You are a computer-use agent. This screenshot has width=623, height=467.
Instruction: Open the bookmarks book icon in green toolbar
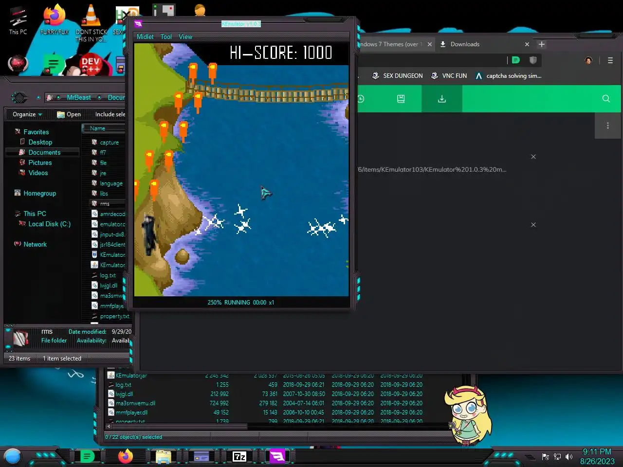(401, 99)
